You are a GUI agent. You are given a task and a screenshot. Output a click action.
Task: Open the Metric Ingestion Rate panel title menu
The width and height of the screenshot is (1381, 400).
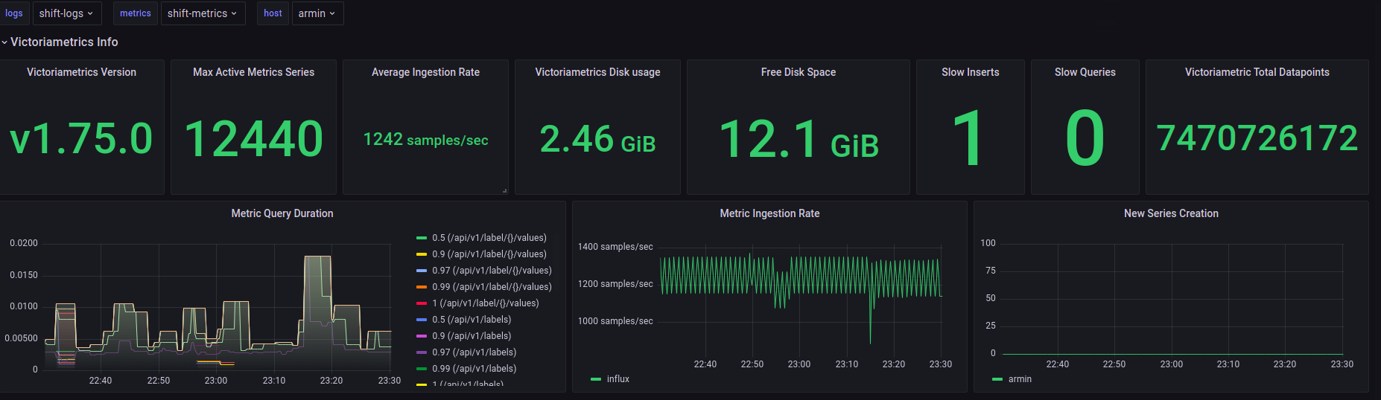click(x=769, y=213)
